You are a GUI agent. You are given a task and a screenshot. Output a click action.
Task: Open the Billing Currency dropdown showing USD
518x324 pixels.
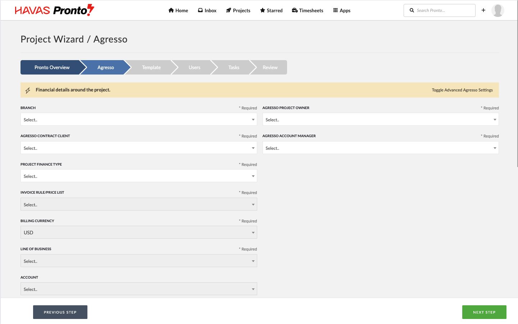pyautogui.click(x=138, y=233)
